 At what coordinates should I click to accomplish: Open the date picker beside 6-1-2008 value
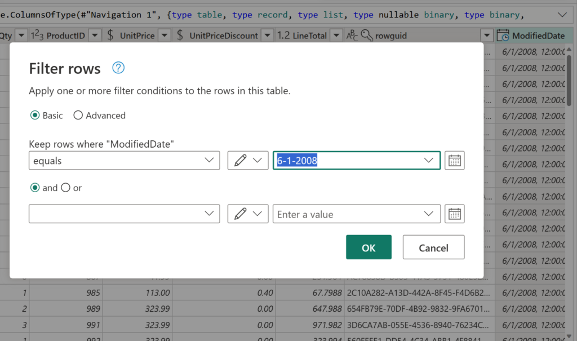(454, 160)
